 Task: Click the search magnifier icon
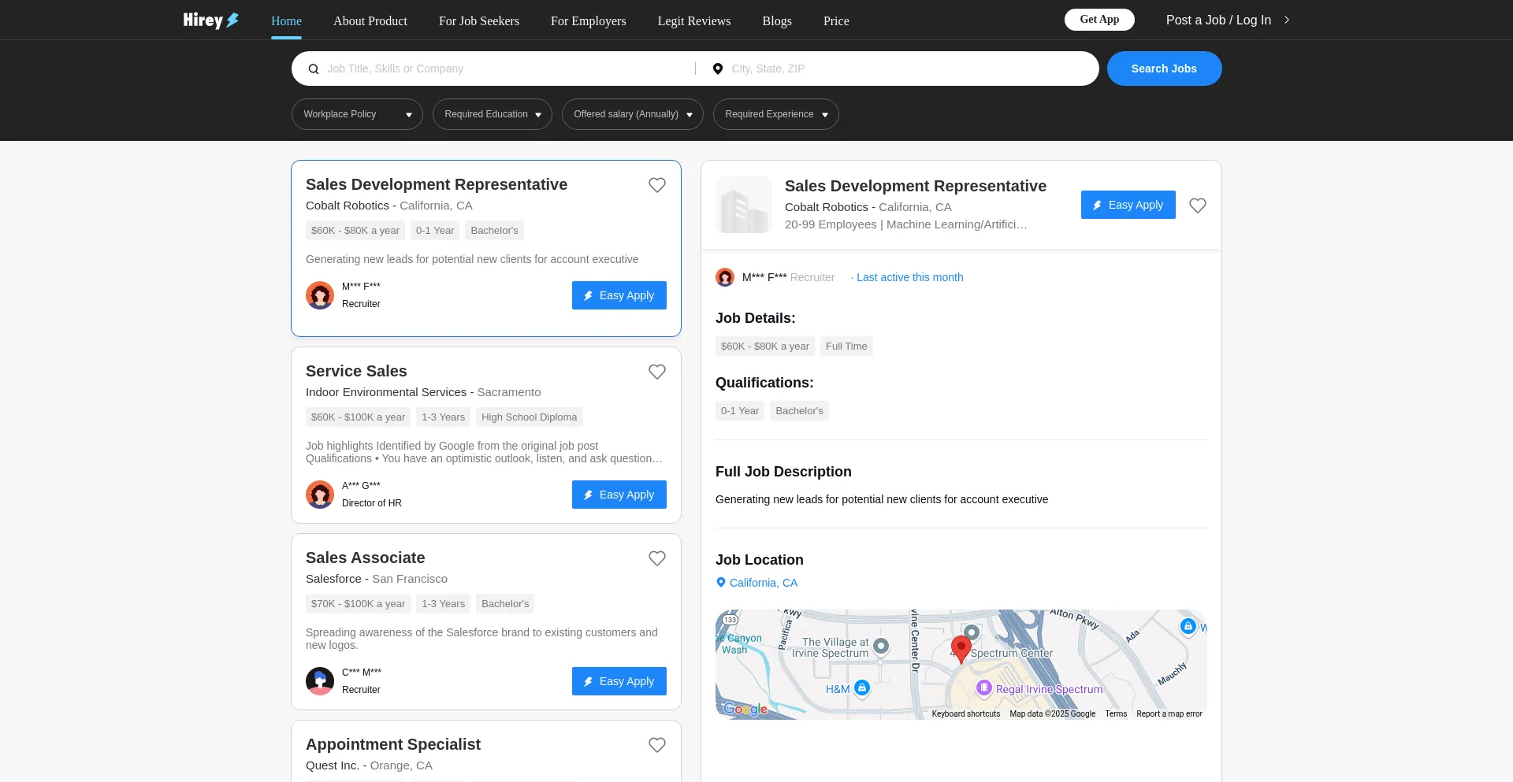(314, 69)
